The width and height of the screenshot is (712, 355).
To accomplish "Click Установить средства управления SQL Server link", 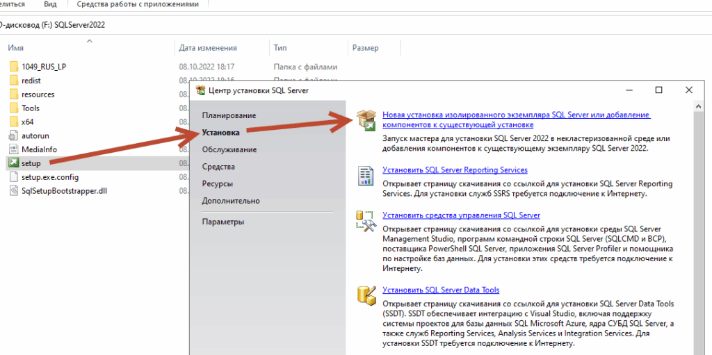I will [x=462, y=215].
